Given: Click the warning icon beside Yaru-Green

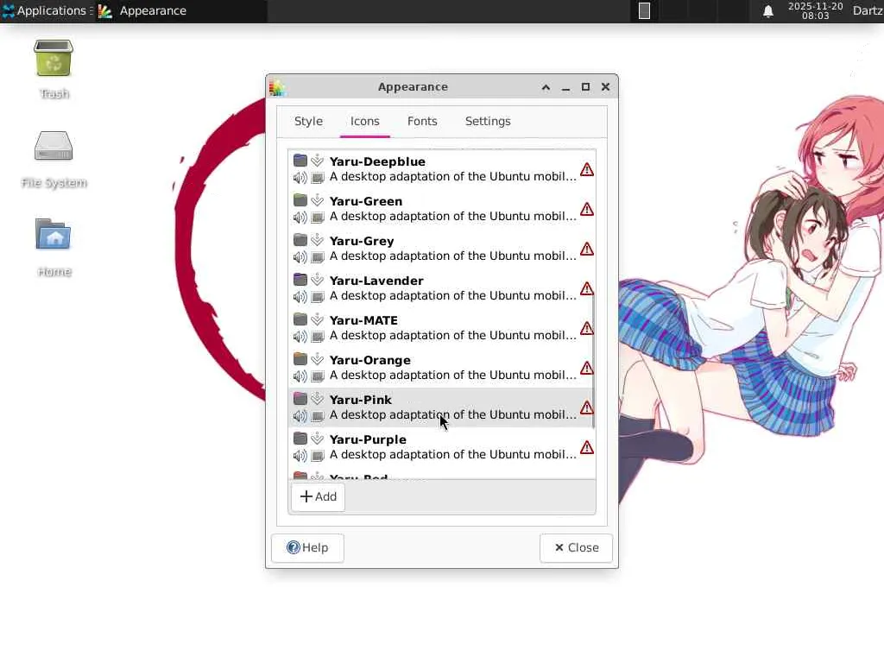Looking at the screenshot, I should click(587, 209).
